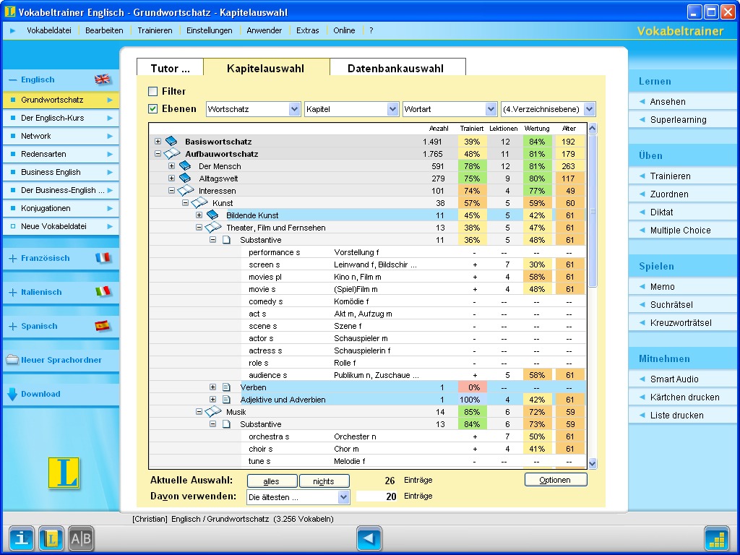Click the open book icon of Aufbauwortschatz

[171, 153]
